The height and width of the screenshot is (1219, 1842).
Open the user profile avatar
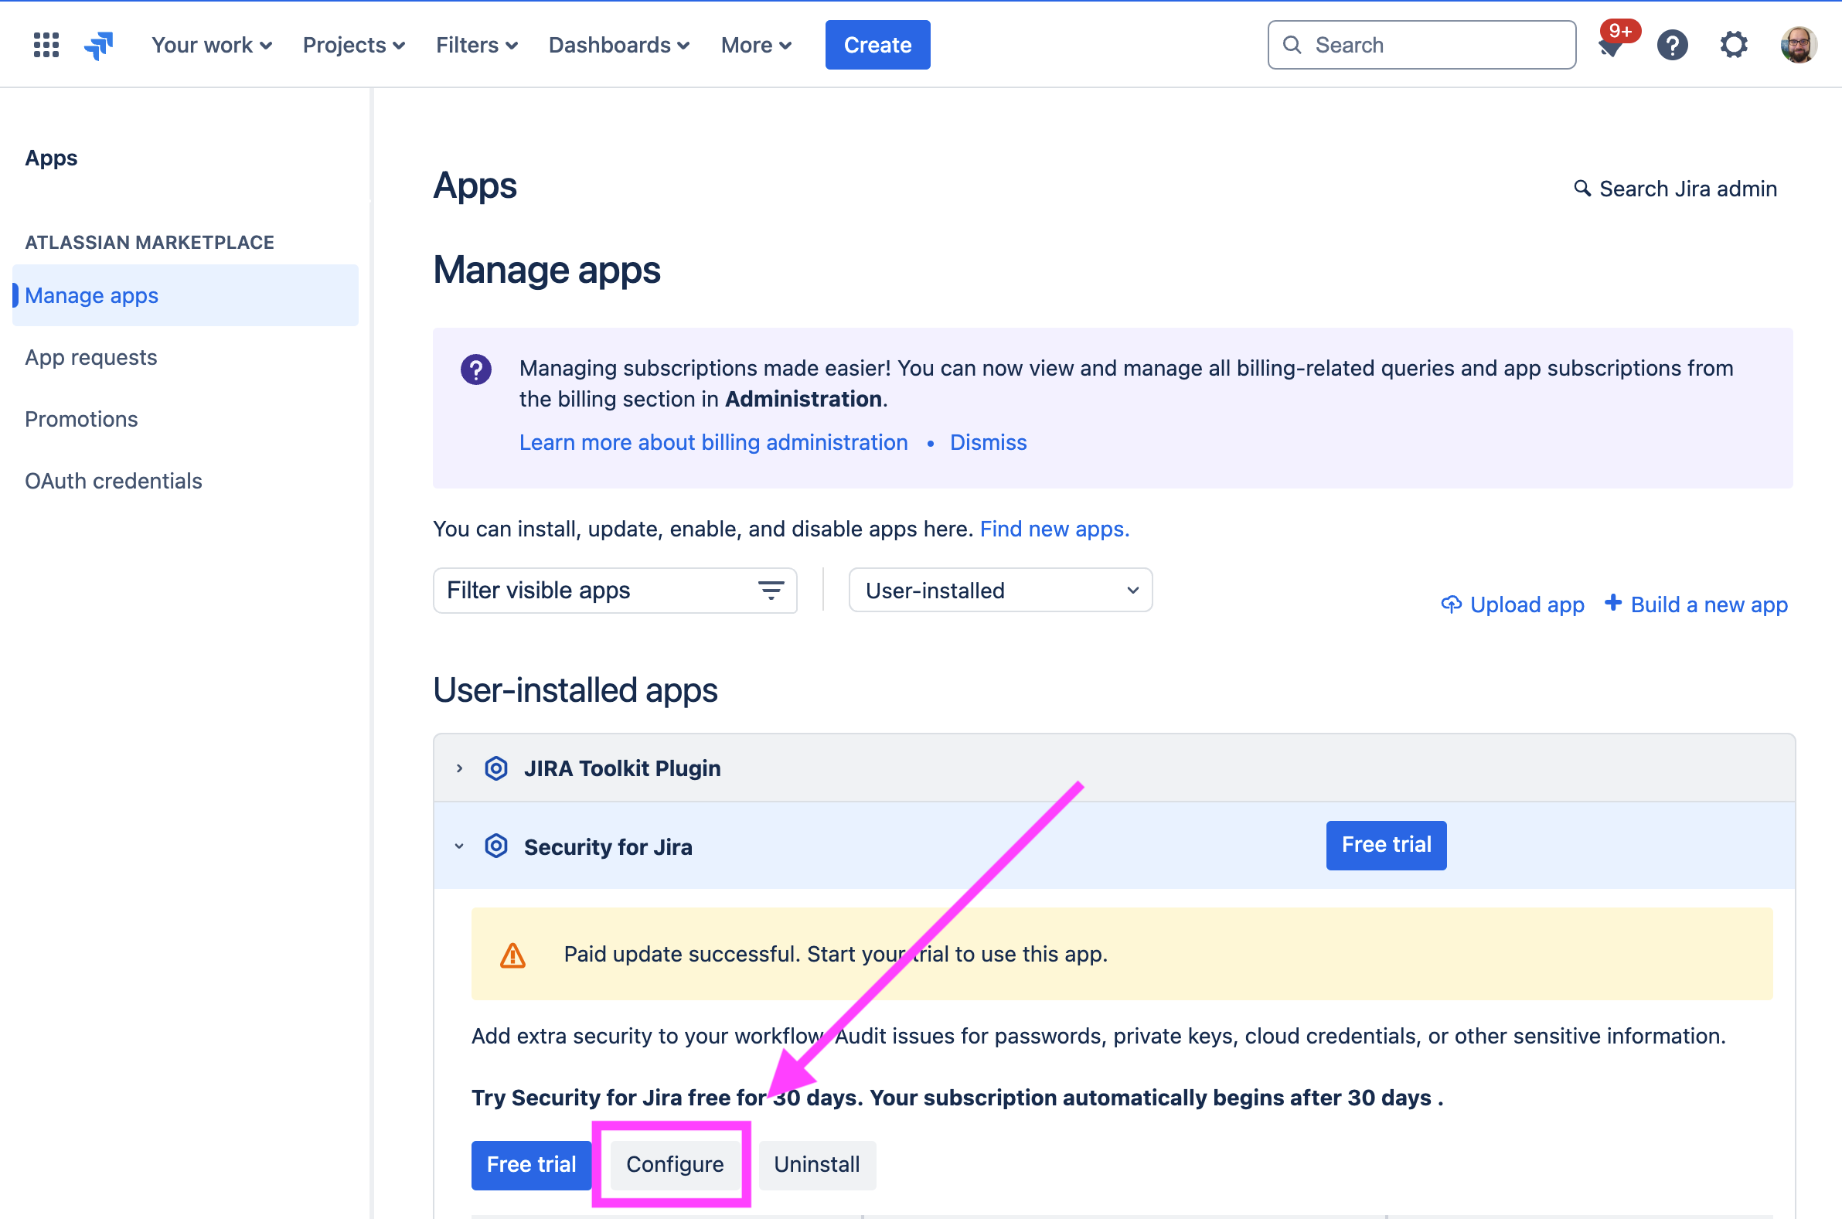1798,45
